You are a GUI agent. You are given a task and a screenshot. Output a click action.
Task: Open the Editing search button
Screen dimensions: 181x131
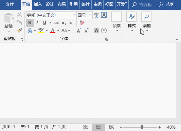(x=146, y=22)
